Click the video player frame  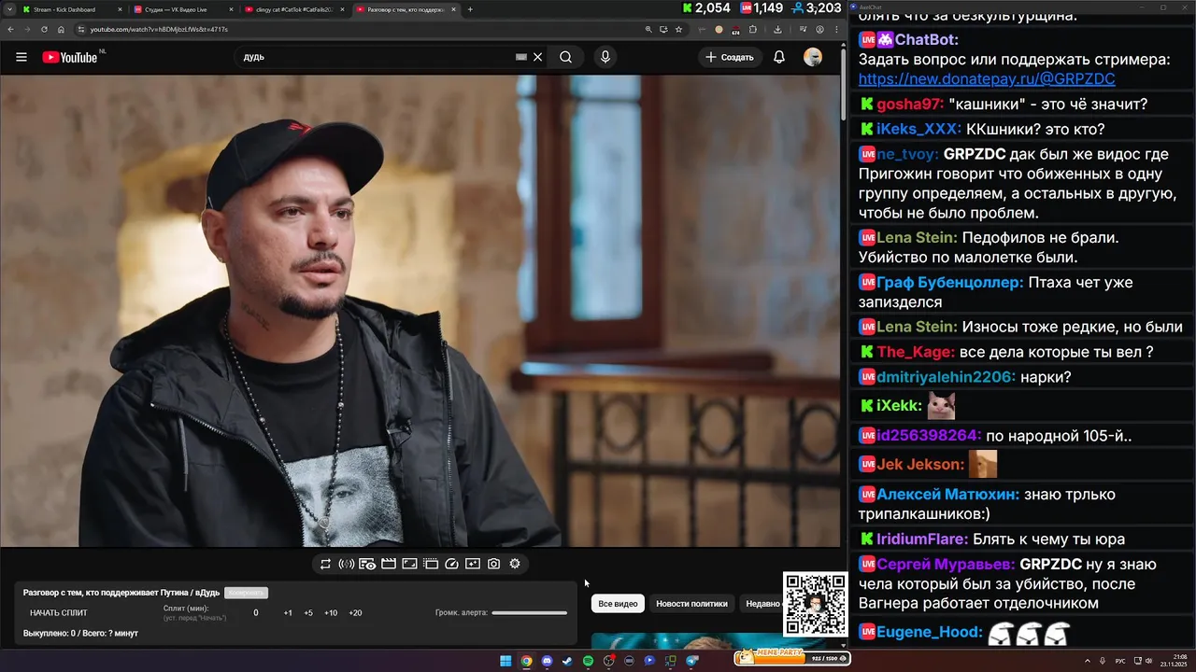tap(420, 311)
